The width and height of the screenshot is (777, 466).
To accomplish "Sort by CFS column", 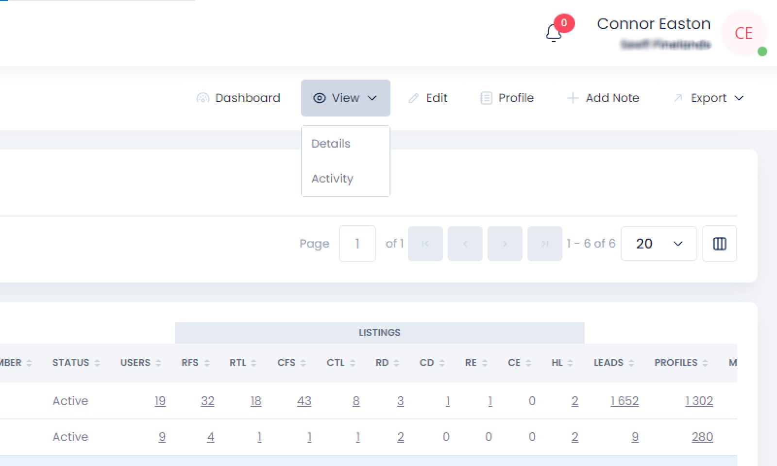I will pos(291,363).
